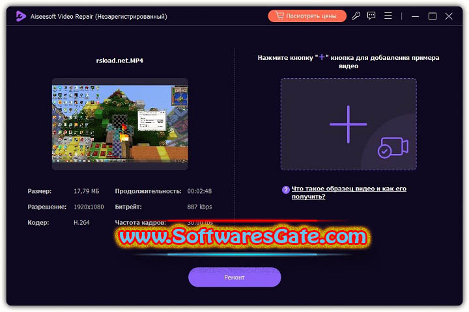
Task: Close the Video Repair window
Action: [449, 16]
